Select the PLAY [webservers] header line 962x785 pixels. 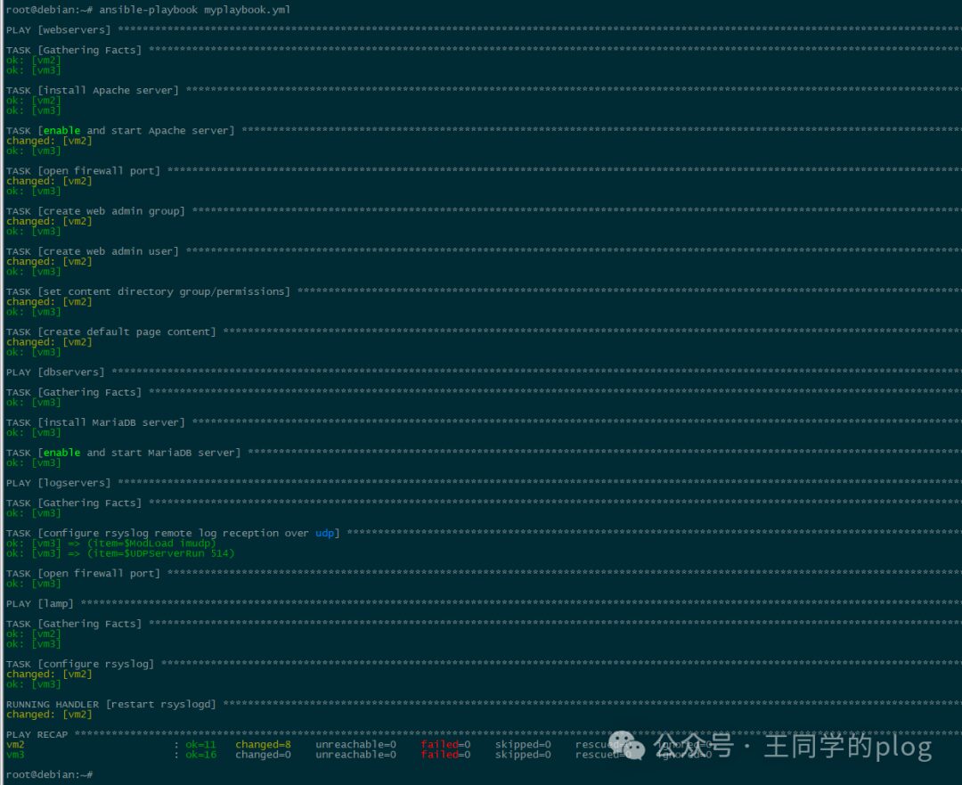(x=484, y=30)
